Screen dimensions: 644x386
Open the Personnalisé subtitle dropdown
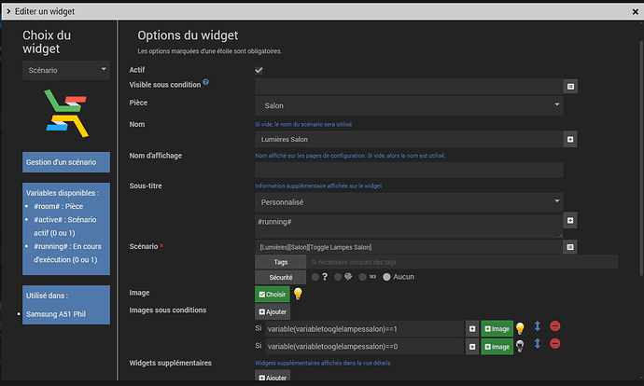[x=409, y=200]
